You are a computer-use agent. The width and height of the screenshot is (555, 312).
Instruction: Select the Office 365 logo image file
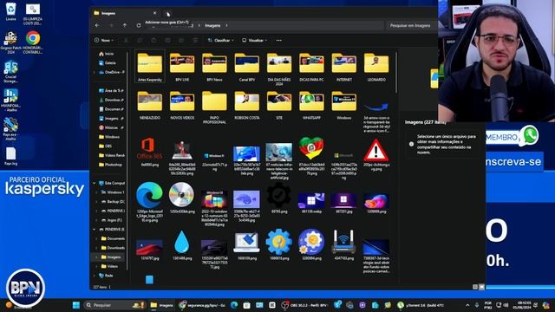click(x=150, y=152)
